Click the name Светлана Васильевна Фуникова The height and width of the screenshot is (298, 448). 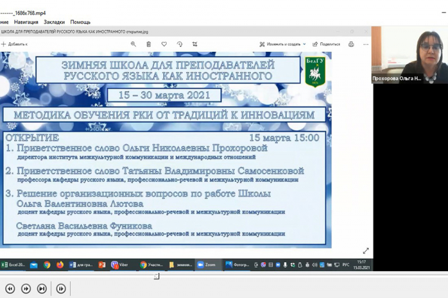click(84, 226)
